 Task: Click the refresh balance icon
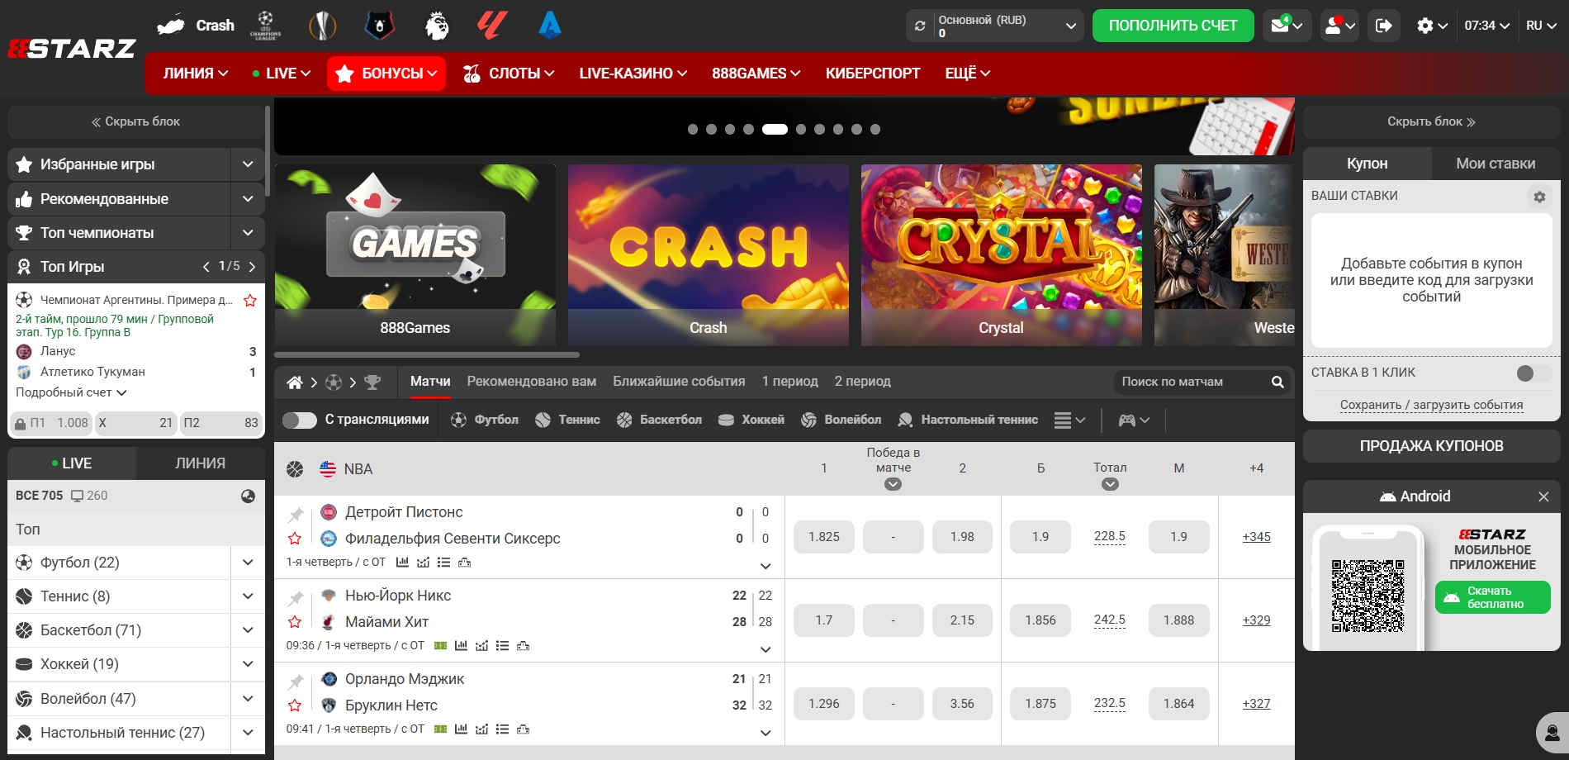pyautogui.click(x=920, y=26)
